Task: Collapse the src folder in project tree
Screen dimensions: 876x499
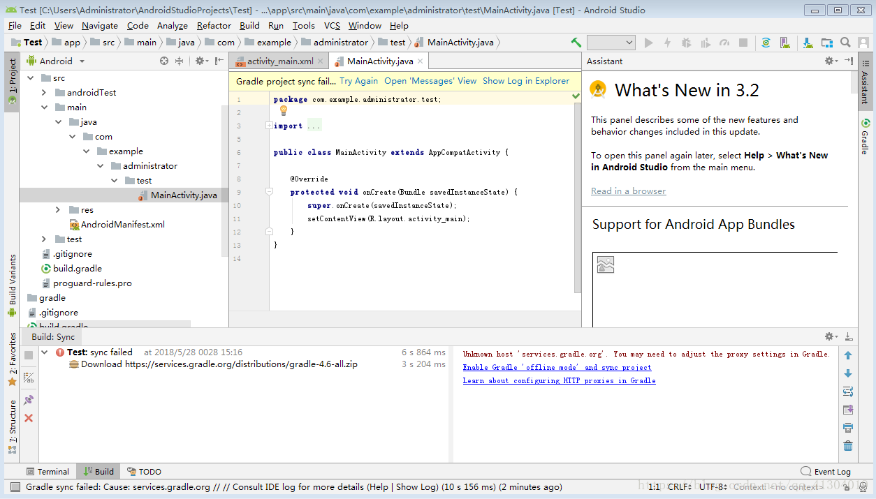Action: 29,77
